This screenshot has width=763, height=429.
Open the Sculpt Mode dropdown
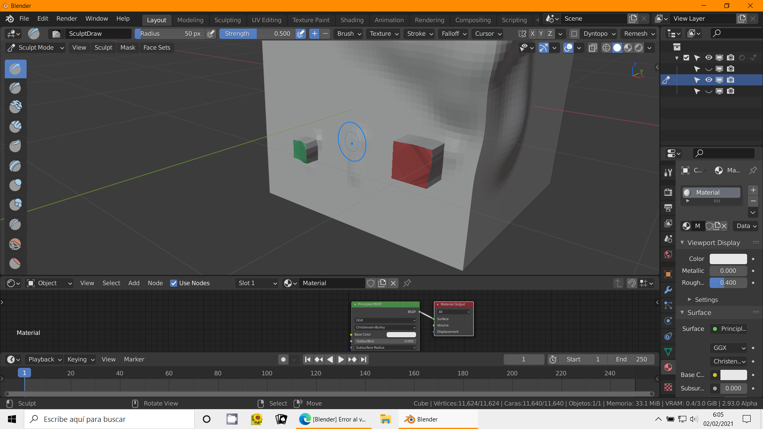(36, 48)
